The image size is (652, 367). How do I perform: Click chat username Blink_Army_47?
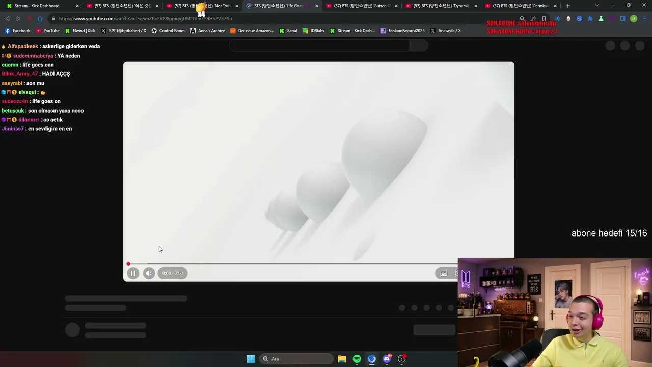click(20, 74)
